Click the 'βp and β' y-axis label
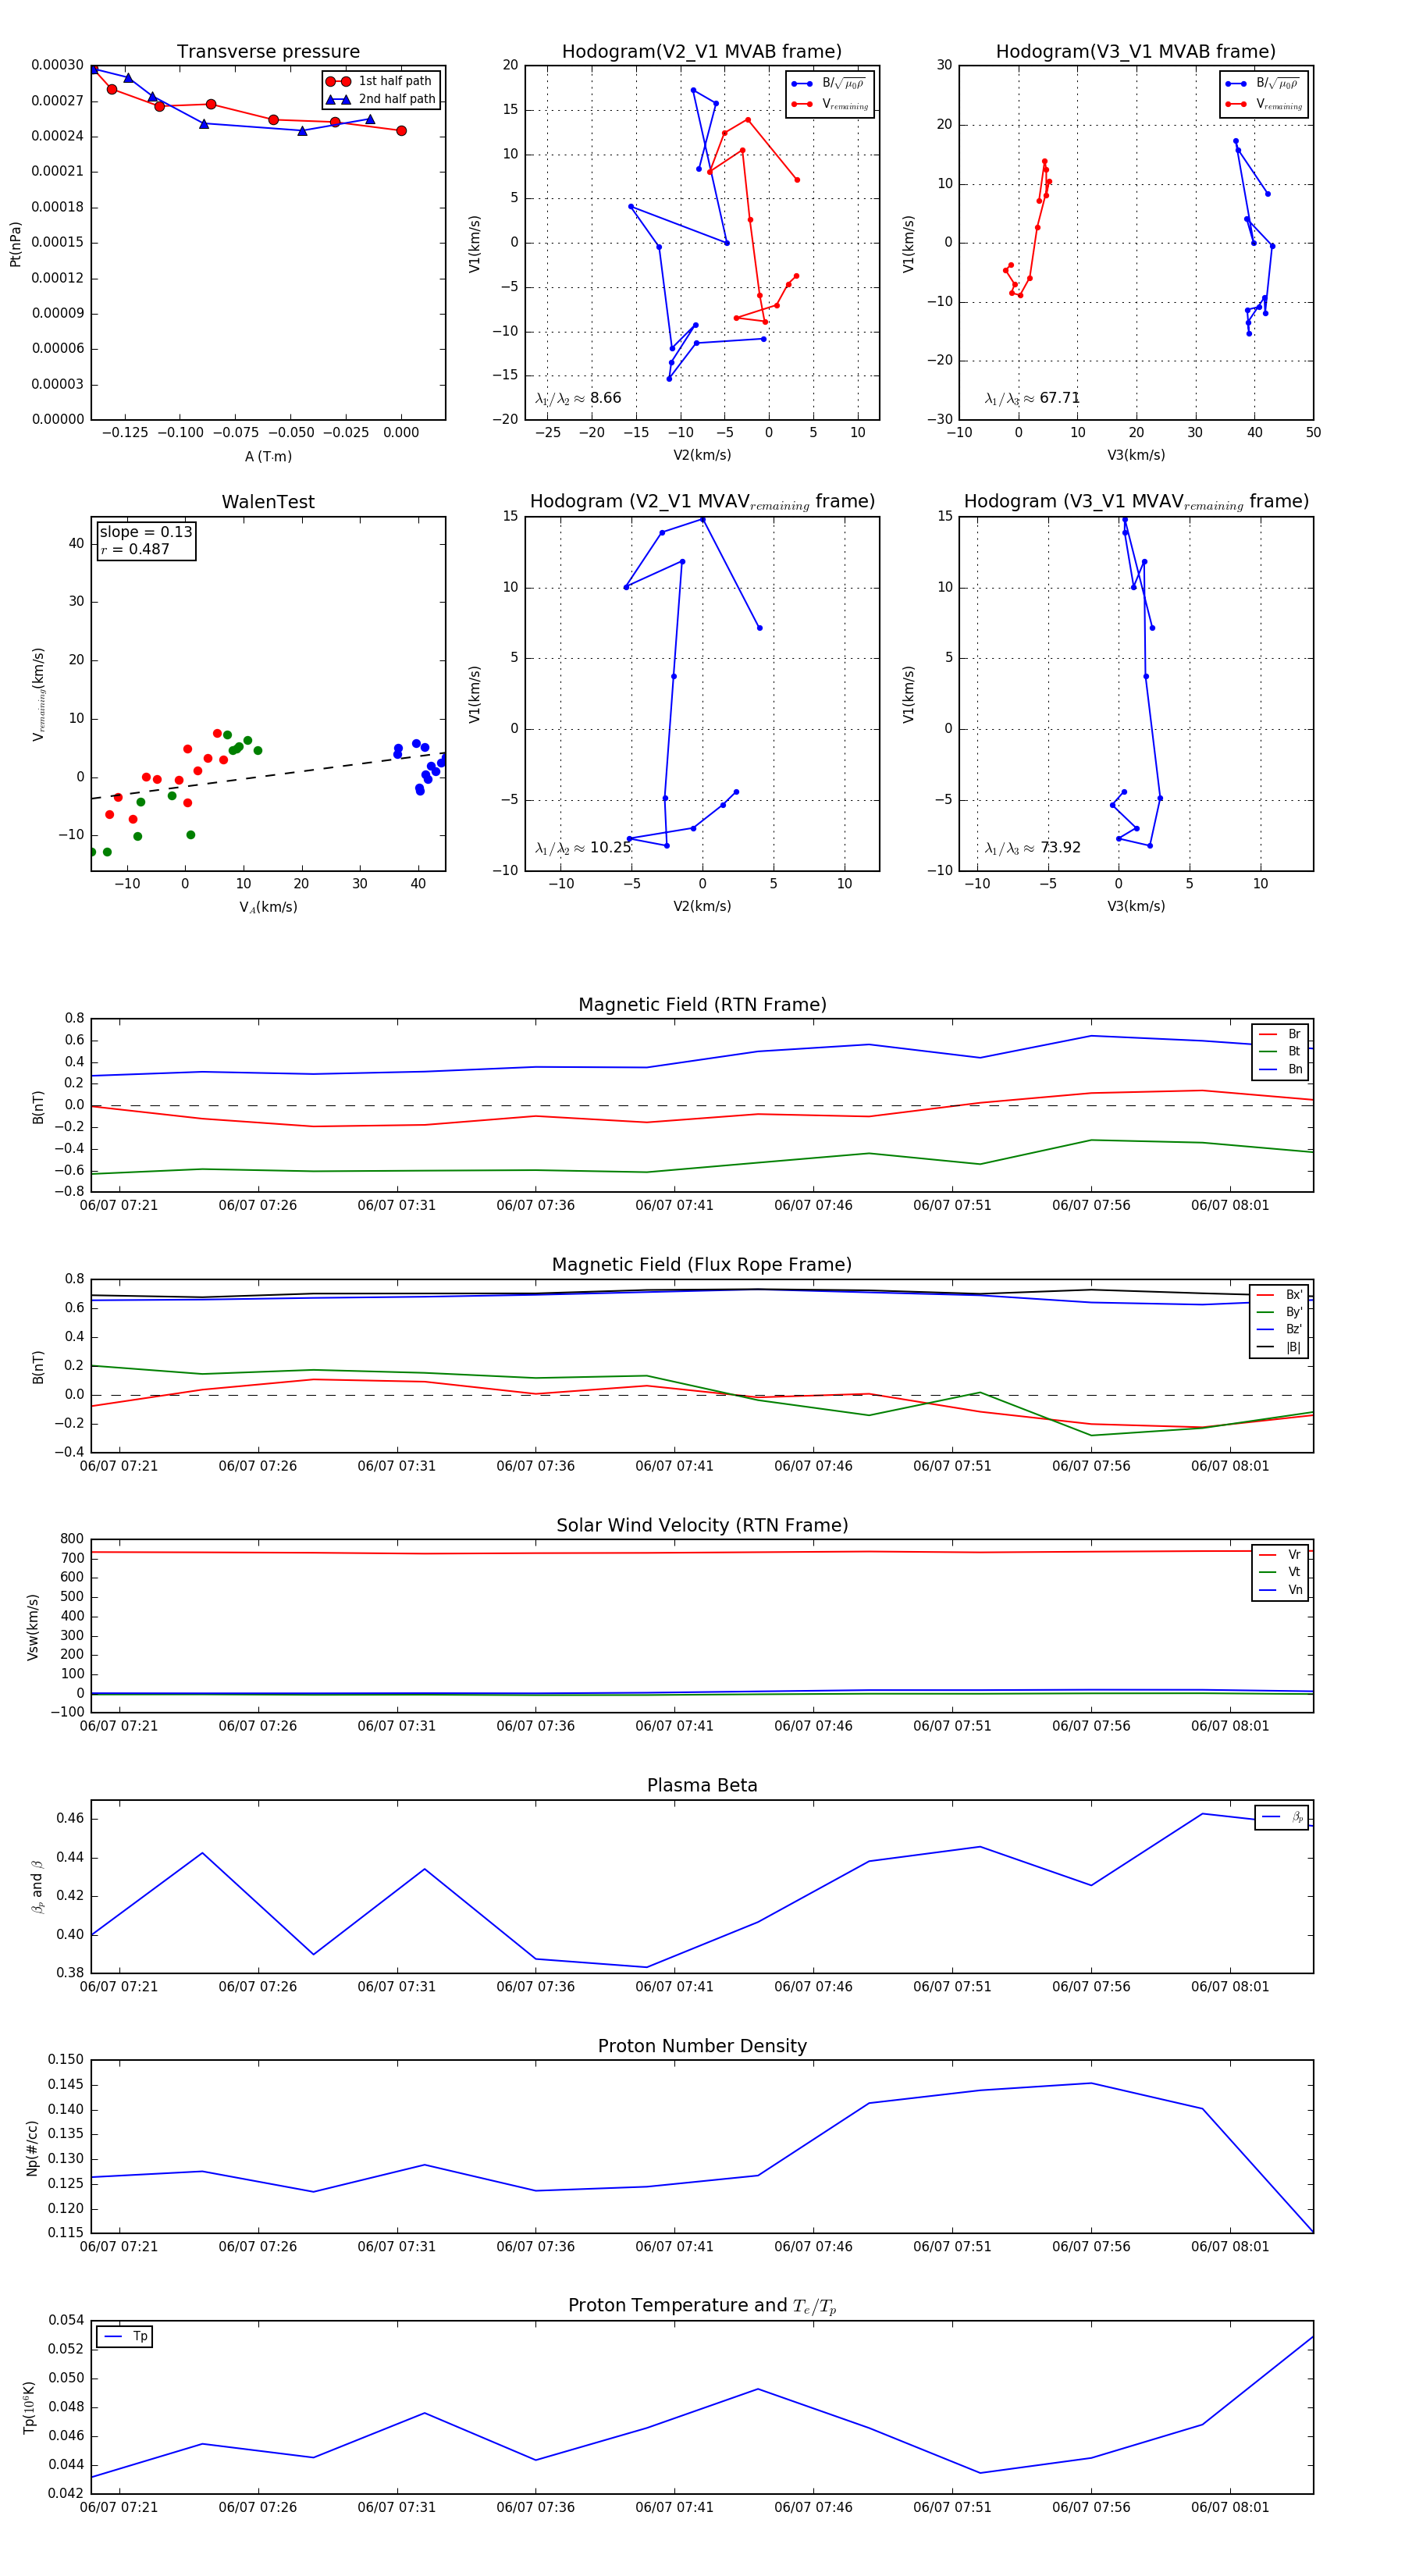The image size is (1405, 2576). [37, 1887]
